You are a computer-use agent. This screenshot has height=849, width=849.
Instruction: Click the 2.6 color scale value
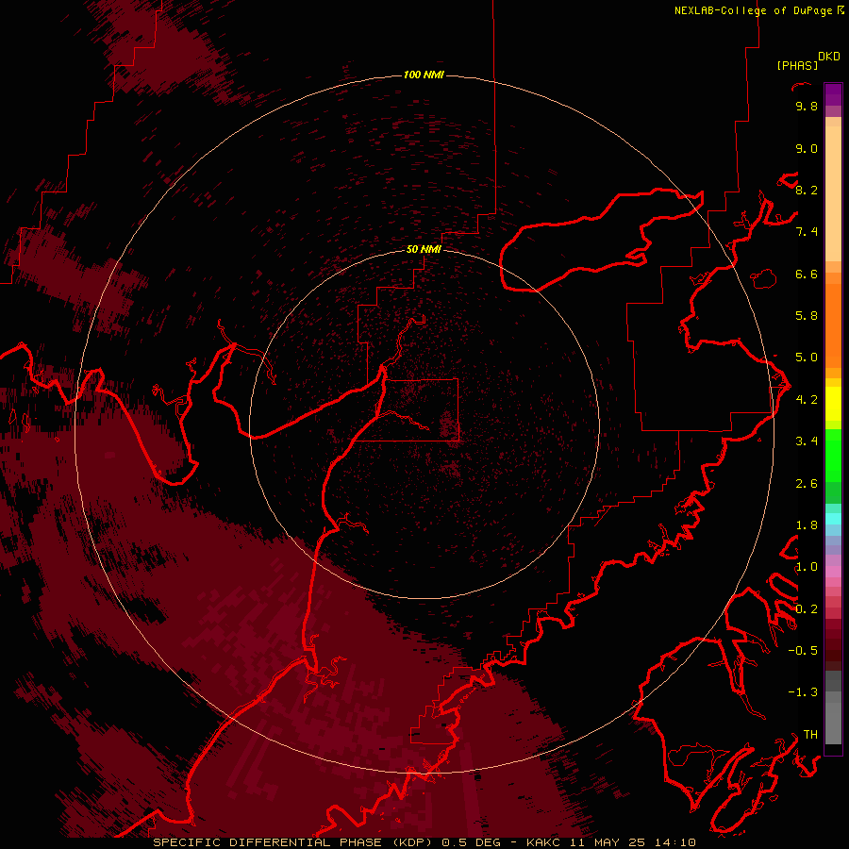(x=807, y=484)
